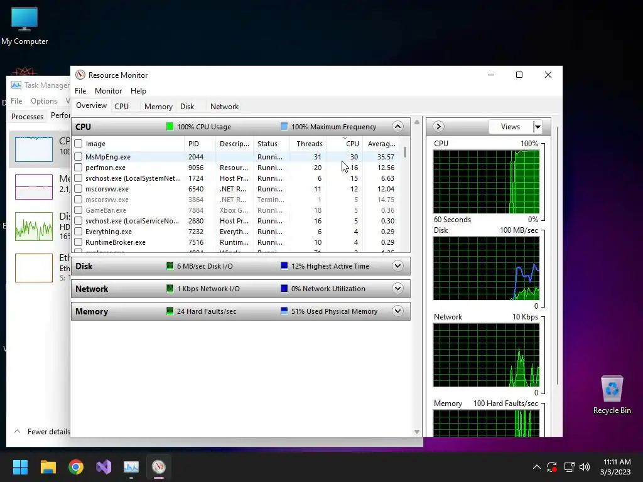Sort by Threads column header
This screenshot has width=643, height=482.
(309, 144)
